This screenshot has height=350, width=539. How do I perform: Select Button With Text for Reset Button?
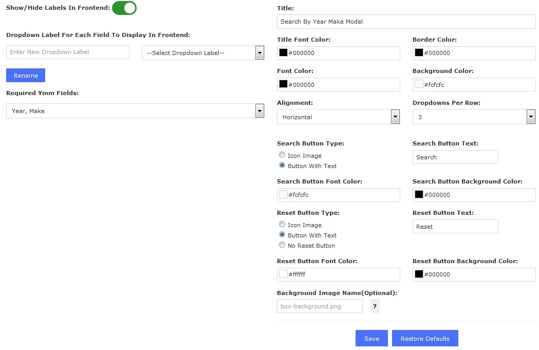pyautogui.click(x=282, y=235)
